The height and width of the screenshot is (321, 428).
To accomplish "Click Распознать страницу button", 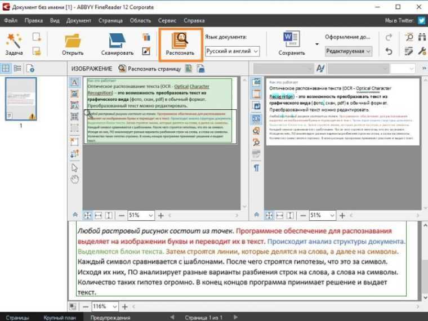I will pyautogui.click(x=150, y=69).
